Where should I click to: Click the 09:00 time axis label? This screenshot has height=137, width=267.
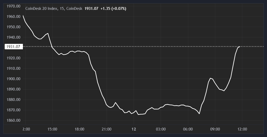pyautogui.click(x=215, y=129)
